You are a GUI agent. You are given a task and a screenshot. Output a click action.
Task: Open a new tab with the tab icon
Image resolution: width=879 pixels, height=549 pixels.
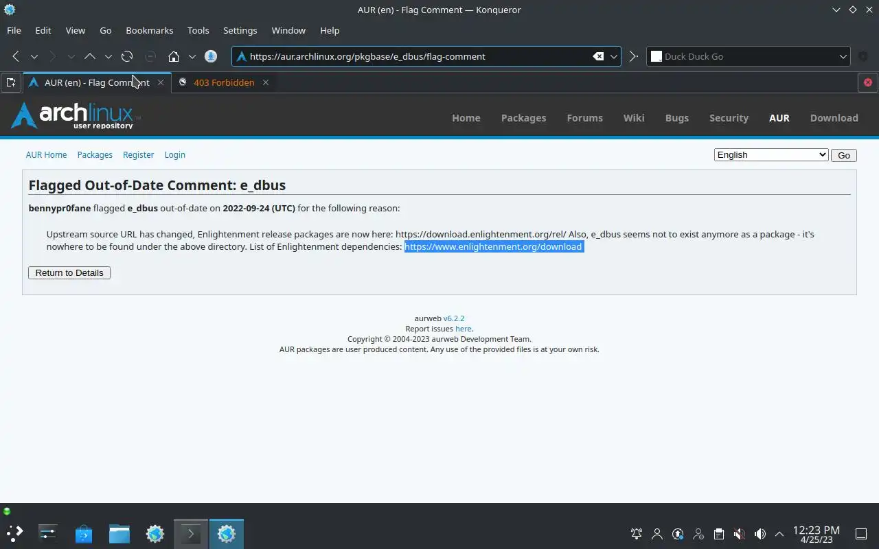(11, 82)
